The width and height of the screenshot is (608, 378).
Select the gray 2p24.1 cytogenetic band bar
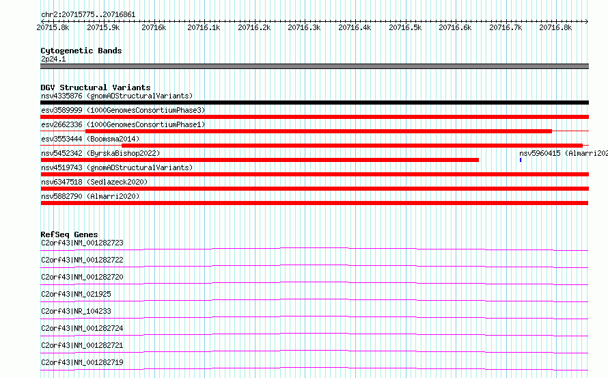coord(314,66)
